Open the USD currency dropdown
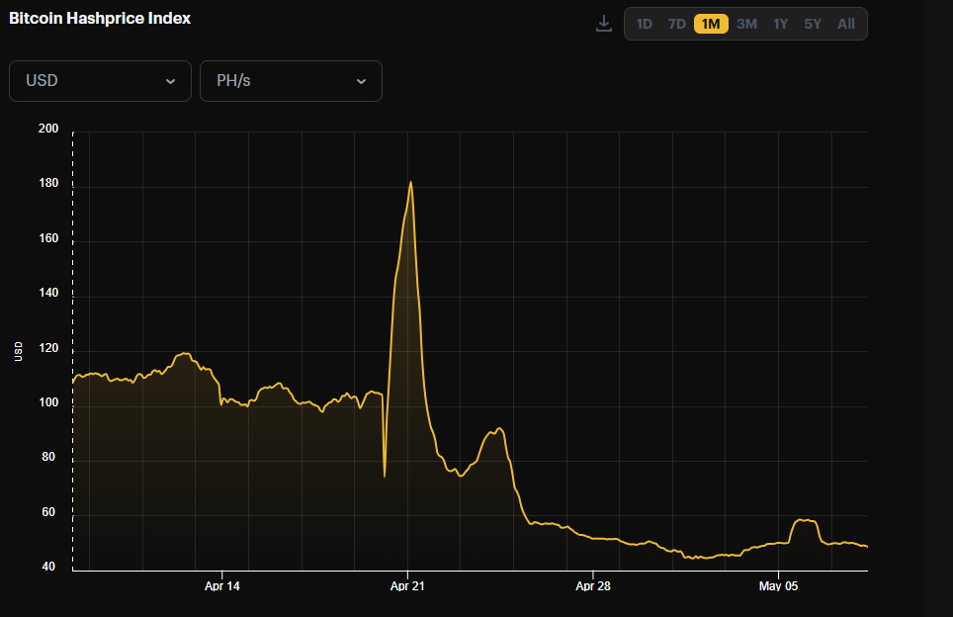953x617 pixels. click(100, 81)
